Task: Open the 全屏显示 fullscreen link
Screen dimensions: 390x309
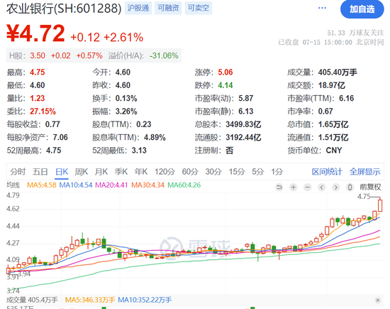Action: [x=365, y=172]
